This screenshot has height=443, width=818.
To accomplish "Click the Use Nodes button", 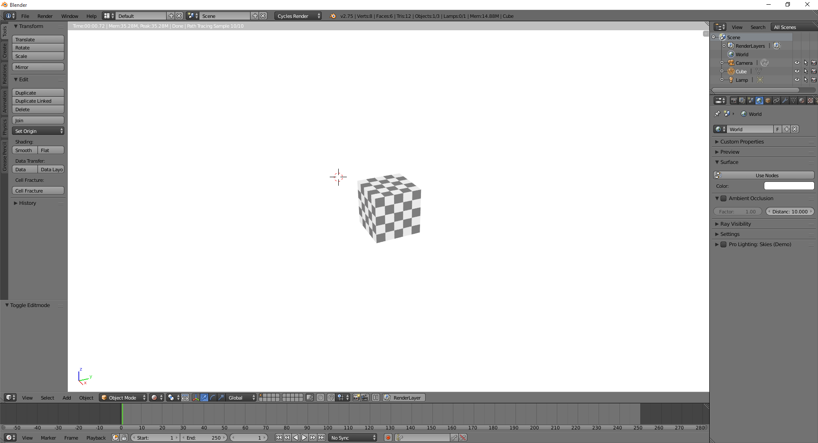I will coord(766,175).
